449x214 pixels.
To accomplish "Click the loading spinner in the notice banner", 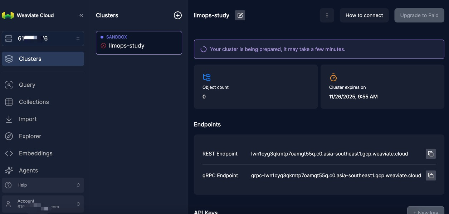I will pyautogui.click(x=203, y=49).
